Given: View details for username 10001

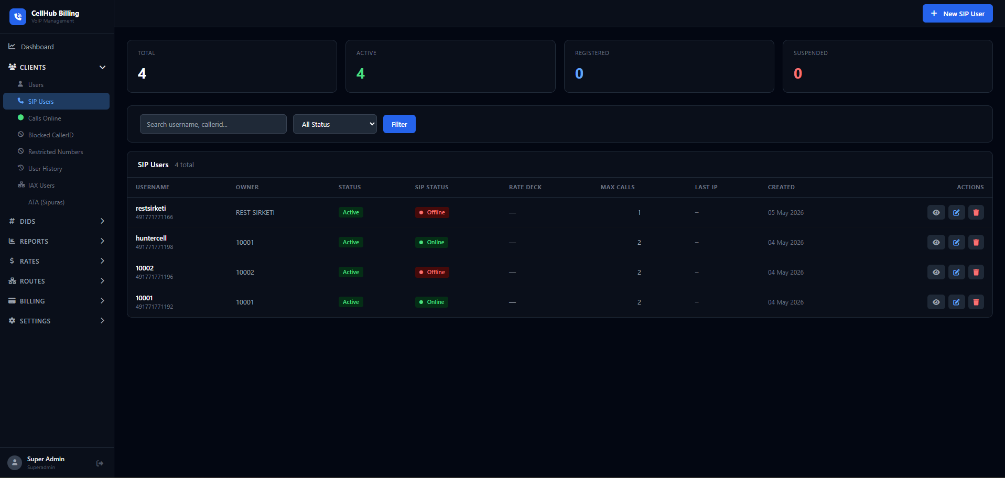Looking at the screenshot, I should click(936, 302).
